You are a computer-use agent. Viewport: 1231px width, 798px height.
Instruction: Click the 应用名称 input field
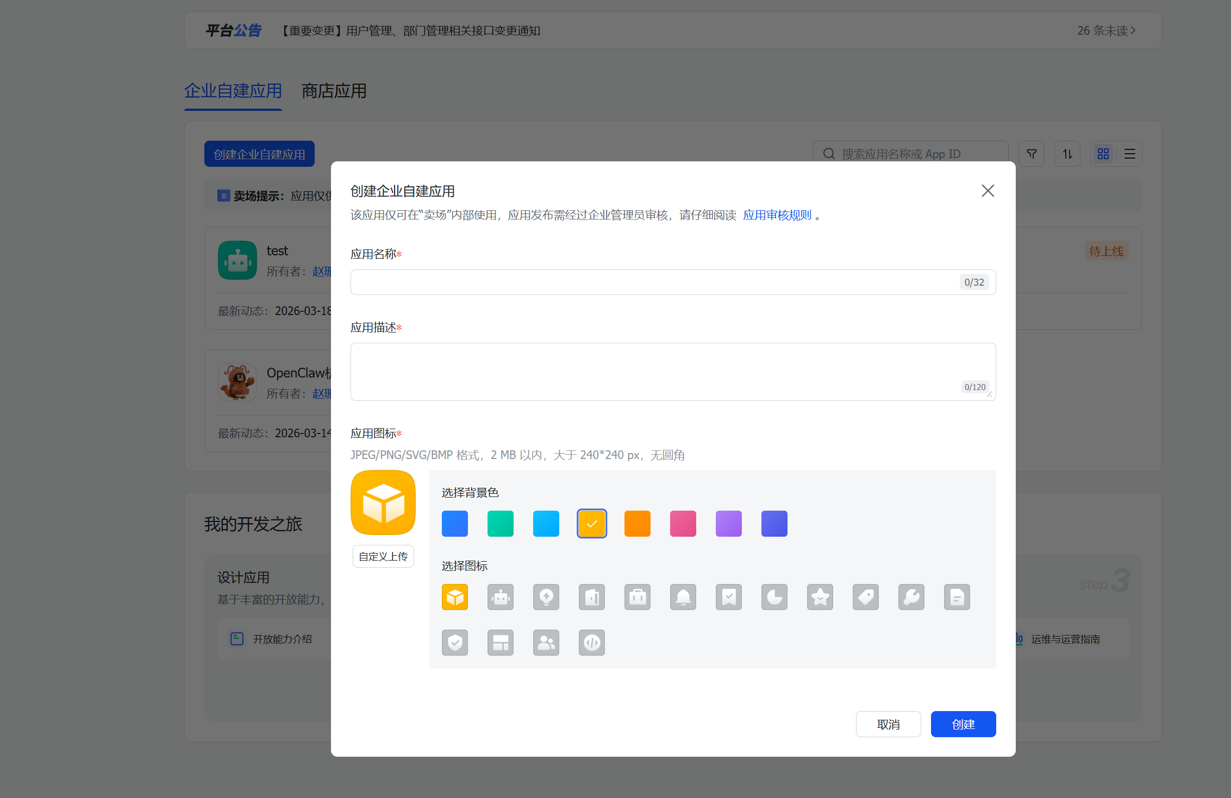coord(652,282)
